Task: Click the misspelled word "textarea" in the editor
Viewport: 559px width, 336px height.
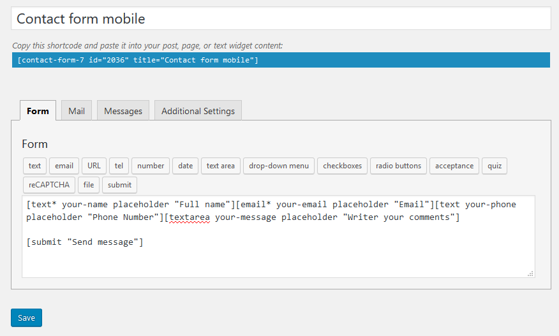Action: tap(190, 217)
